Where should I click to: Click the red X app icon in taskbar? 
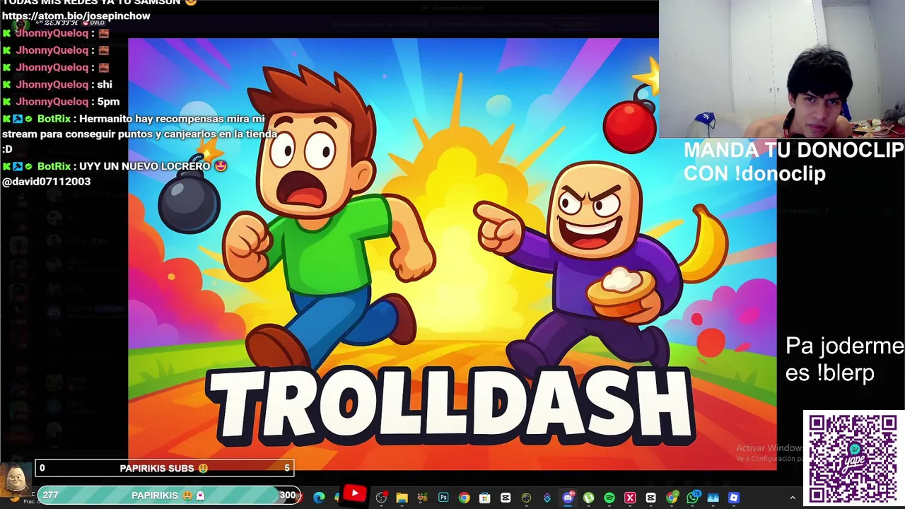click(630, 498)
